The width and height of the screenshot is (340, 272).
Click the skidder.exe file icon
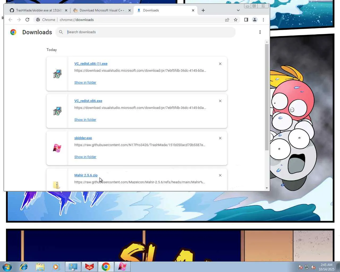coord(57,148)
